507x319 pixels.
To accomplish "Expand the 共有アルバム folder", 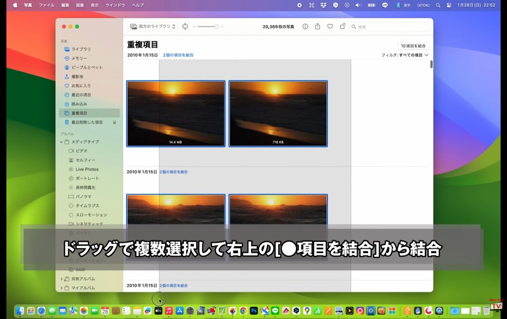I will pyautogui.click(x=62, y=278).
